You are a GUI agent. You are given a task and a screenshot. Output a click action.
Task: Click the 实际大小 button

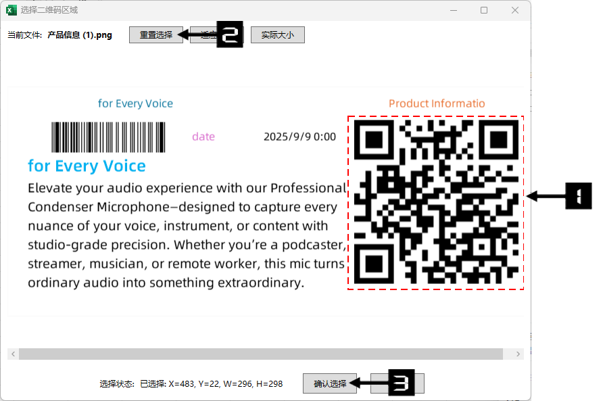(x=277, y=34)
